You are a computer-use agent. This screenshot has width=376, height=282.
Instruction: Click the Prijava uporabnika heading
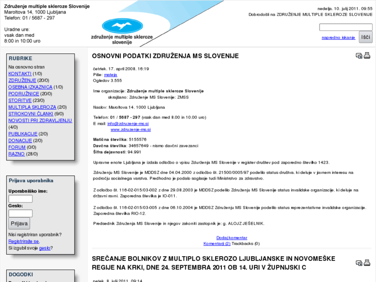[31, 181]
